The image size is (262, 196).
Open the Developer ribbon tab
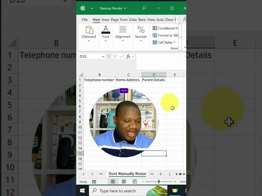click(x=169, y=20)
